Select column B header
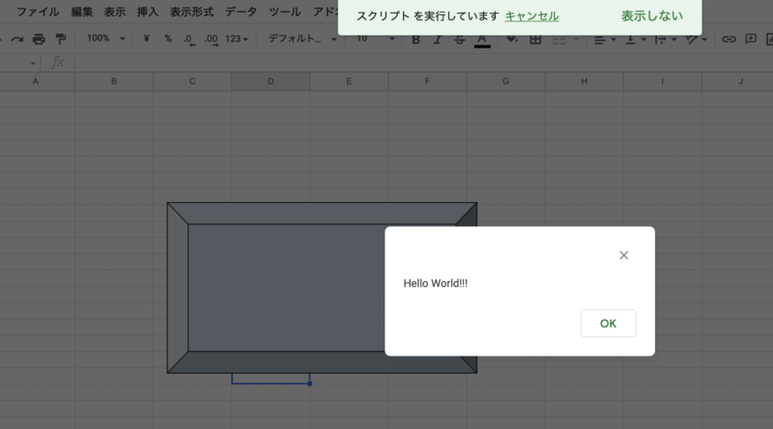Image resolution: width=773 pixels, height=429 pixels. click(x=114, y=81)
